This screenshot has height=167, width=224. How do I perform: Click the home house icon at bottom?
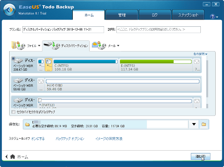pos(12,157)
